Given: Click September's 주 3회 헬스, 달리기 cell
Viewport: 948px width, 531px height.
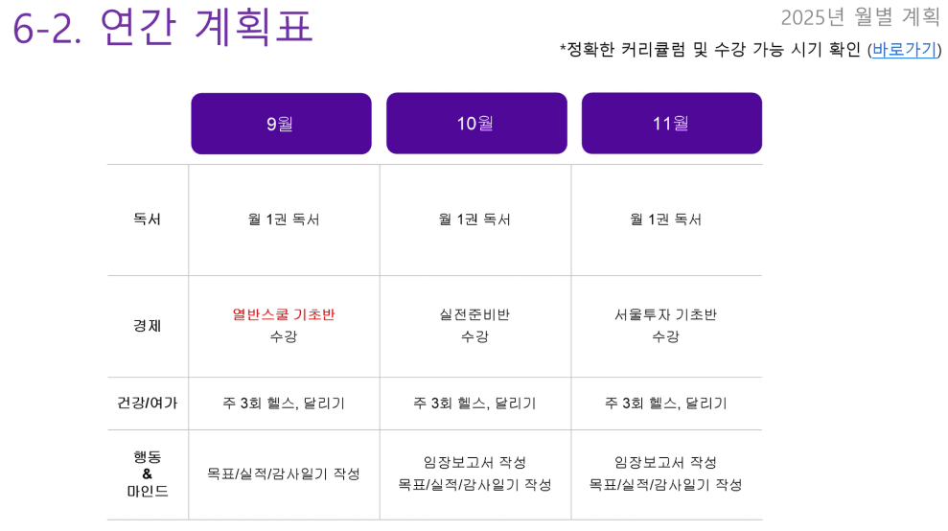Looking at the screenshot, I should [x=284, y=404].
